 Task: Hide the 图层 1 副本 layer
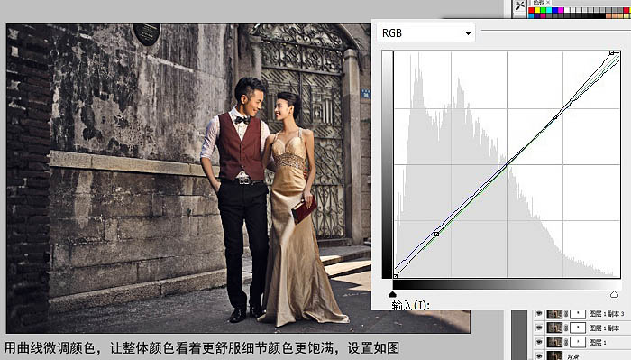click(539, 328)
